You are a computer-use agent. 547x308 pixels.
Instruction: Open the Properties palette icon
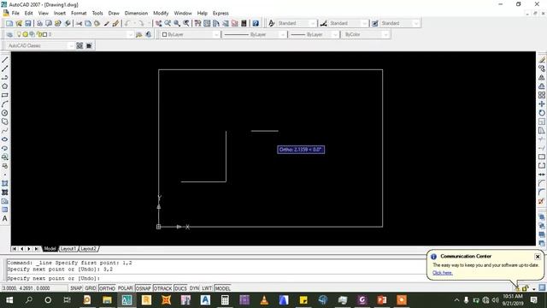pos(197,23)
